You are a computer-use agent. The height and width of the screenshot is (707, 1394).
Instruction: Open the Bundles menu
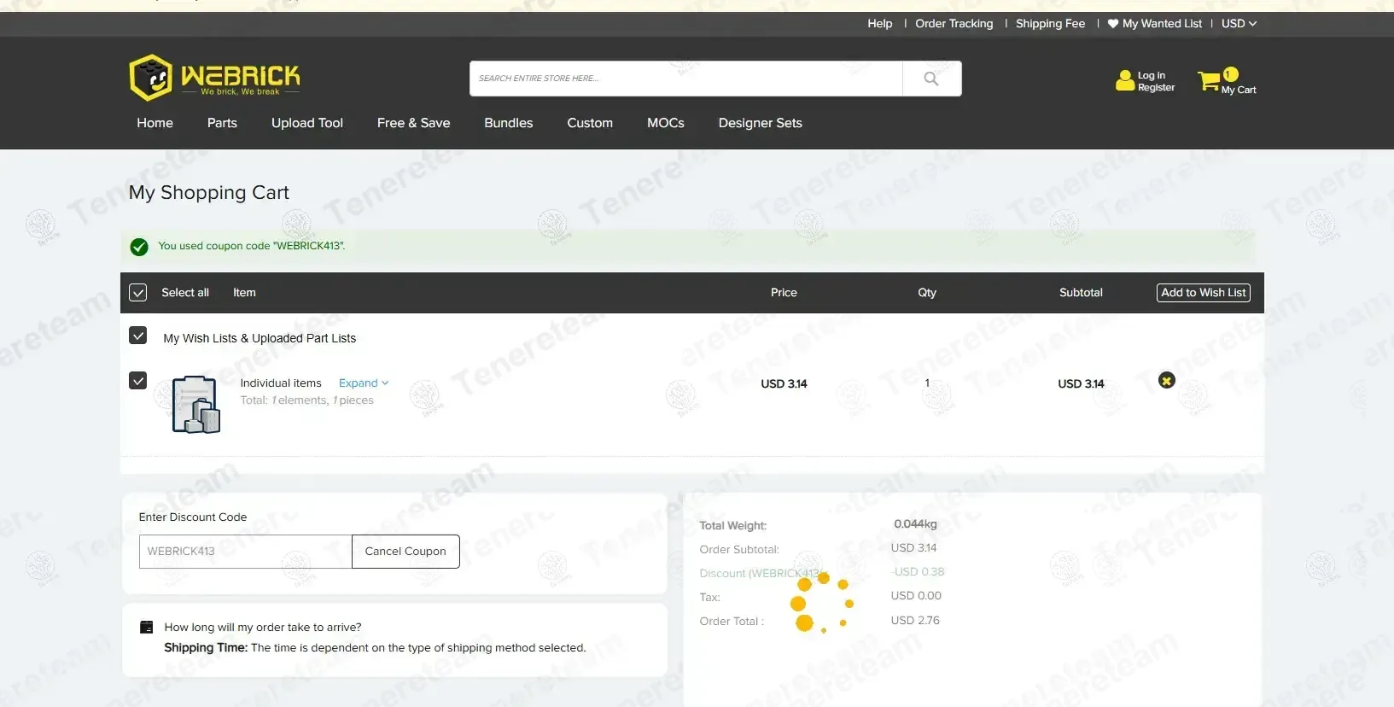pyautogui.click(x=508, y=123)
